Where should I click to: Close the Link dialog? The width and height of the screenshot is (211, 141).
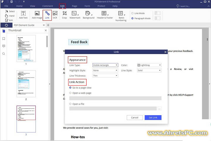click(165, 52)
